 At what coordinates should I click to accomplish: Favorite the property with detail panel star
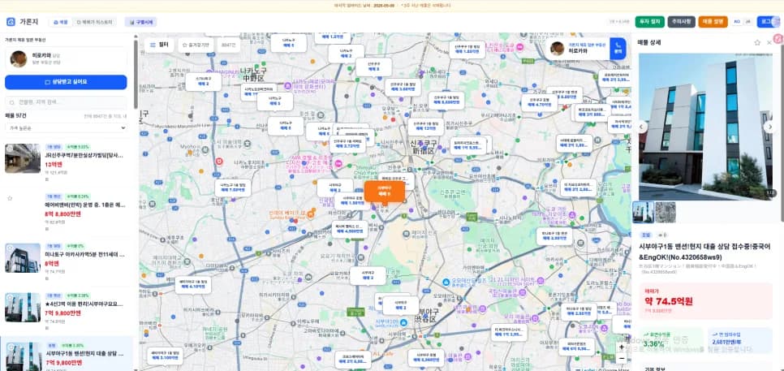[x=757, y=42]
